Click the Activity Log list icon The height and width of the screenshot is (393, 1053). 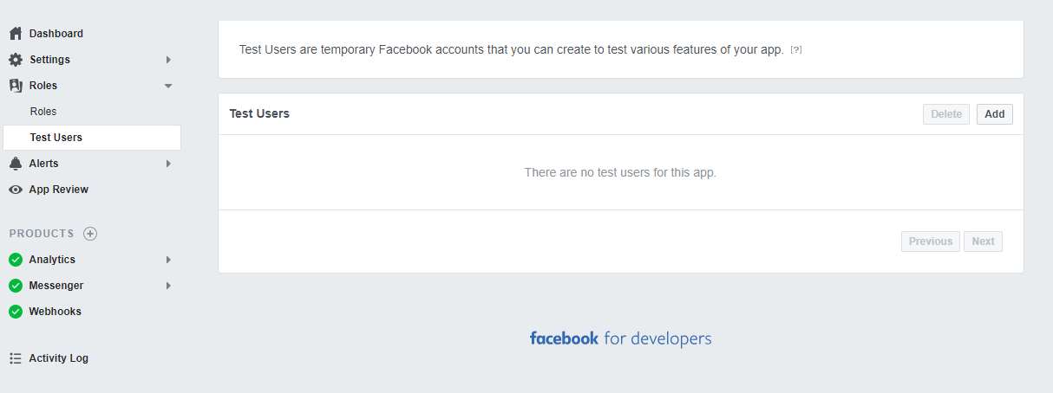pyautogui.click(x=16, y=358)
